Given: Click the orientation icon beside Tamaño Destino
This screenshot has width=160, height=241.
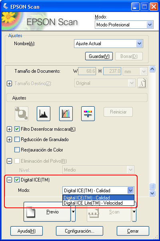Looking at the screenshot, I should point(142,83).
